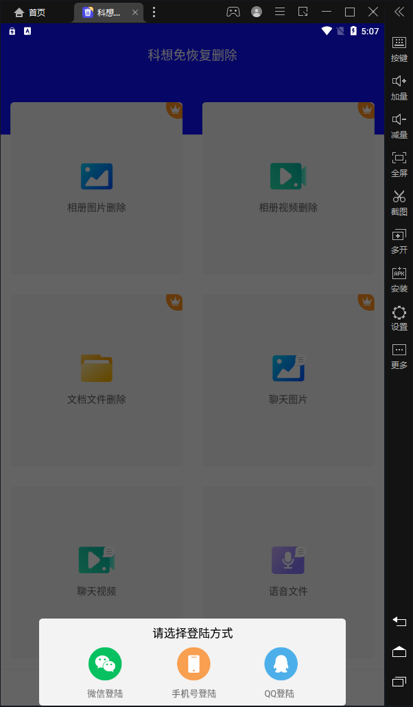
Task: Click the Android home button in sidebar
Action: 399,651
